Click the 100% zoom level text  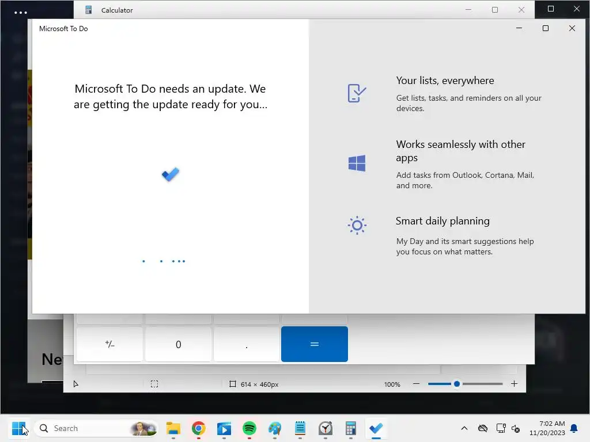(x=392, y=384)
